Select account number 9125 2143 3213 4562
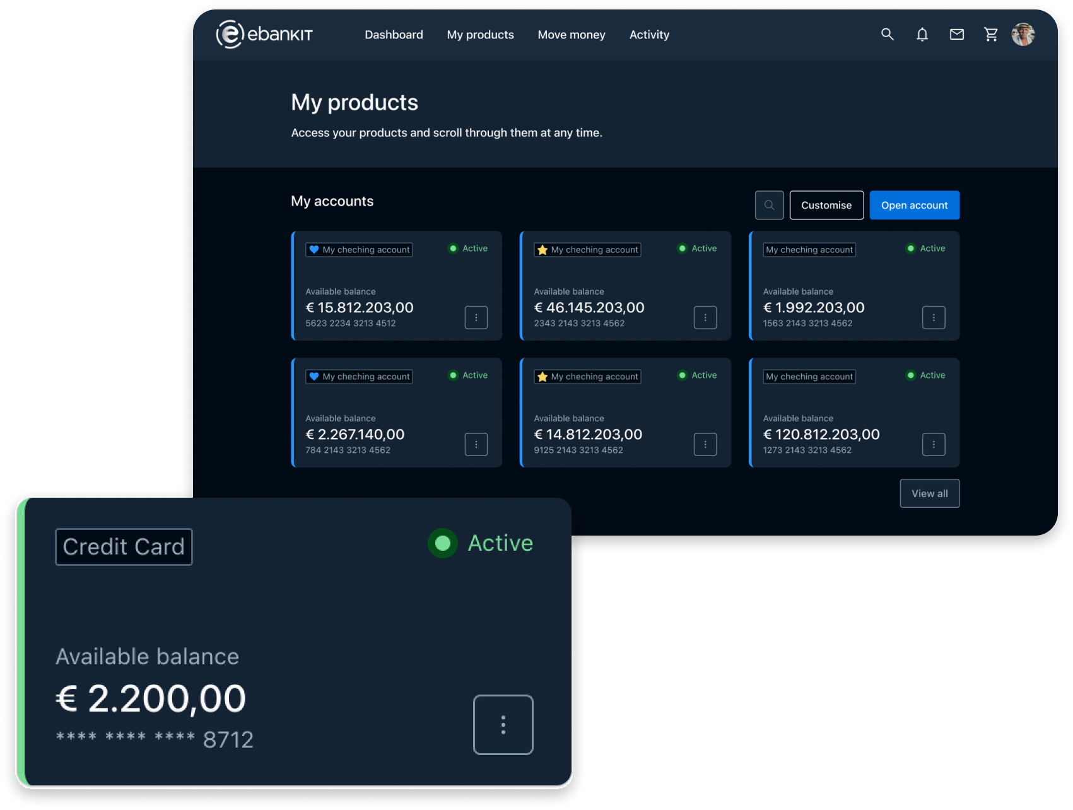Viewport: 1073px width, 810px height. pos(578,450)
